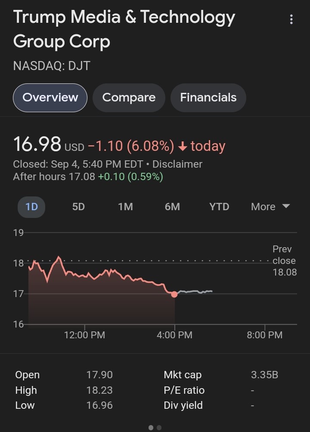Click the Trump Media & Technology Group title

124,29
